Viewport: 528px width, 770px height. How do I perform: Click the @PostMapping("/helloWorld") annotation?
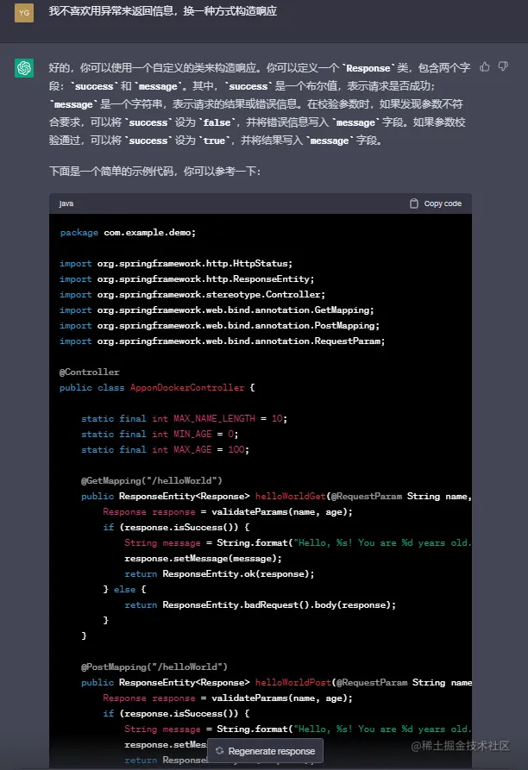tap(154, 667)
